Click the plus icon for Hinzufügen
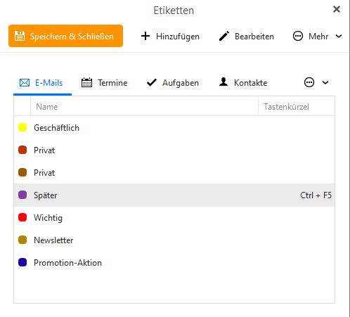This screenshot has width=350, height=317. (x=145, y=36)
